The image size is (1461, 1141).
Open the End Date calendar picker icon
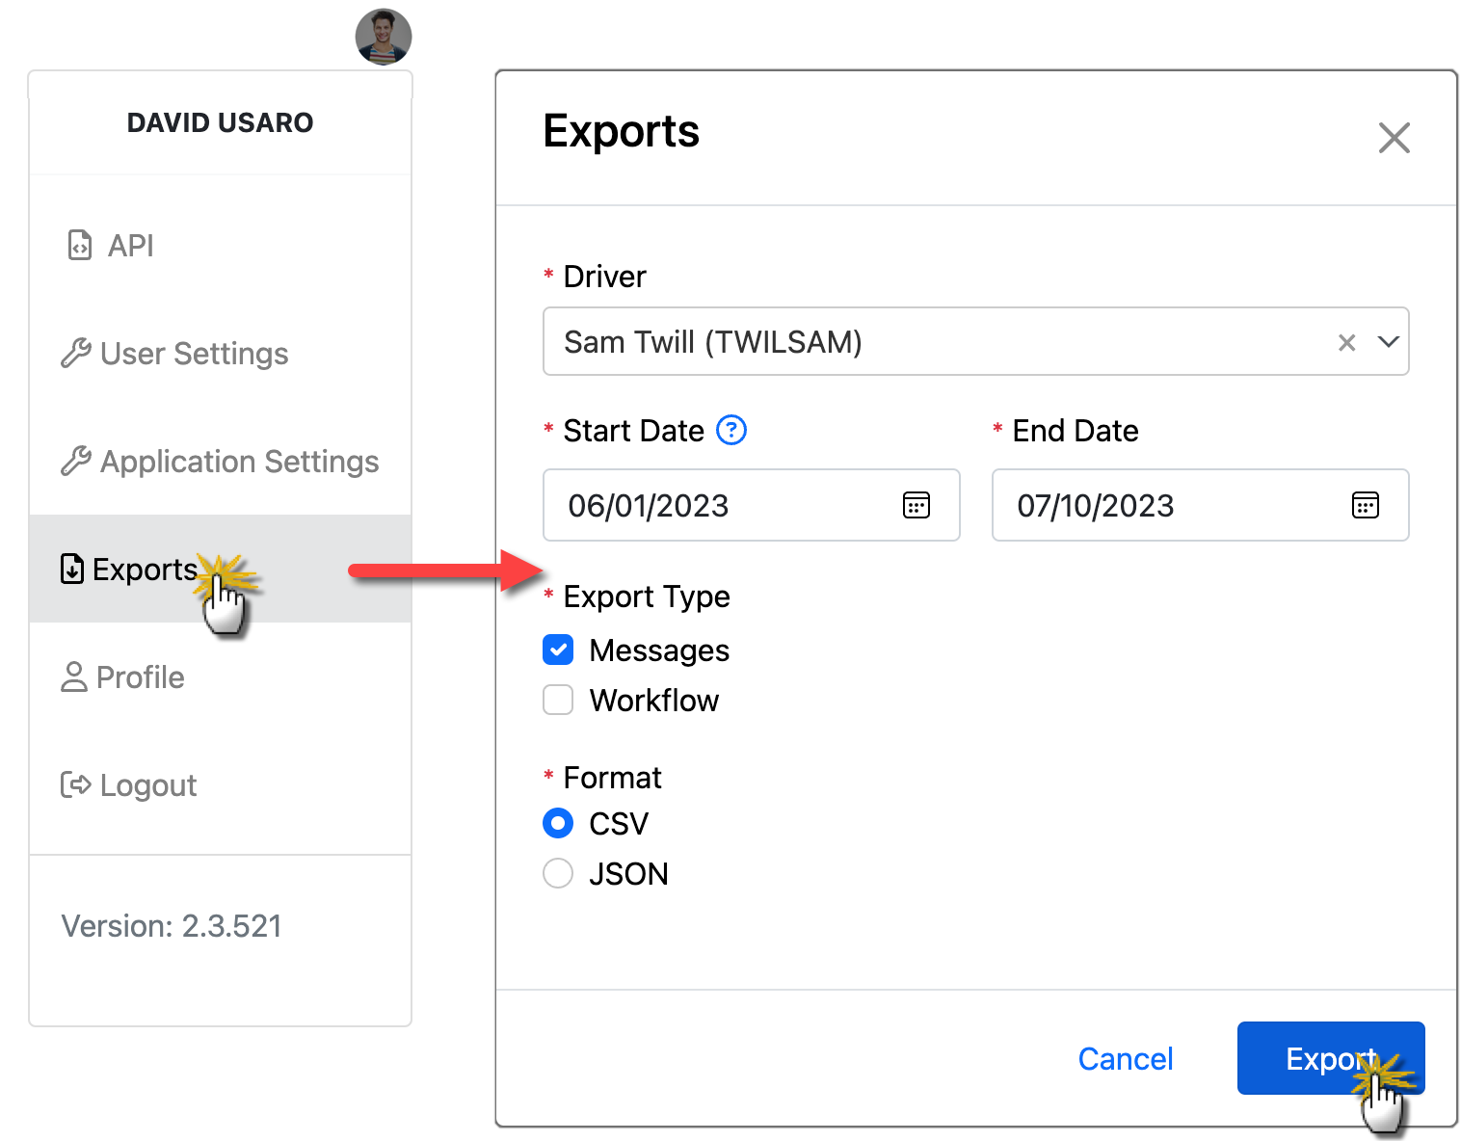1365,505
